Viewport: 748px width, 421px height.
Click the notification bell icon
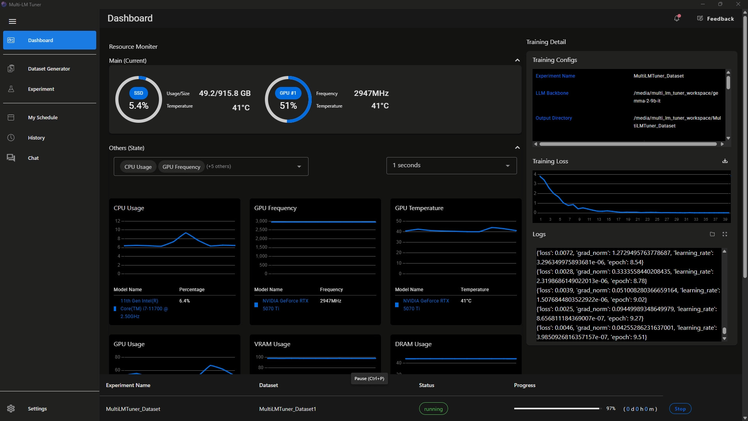pos(677,18)
